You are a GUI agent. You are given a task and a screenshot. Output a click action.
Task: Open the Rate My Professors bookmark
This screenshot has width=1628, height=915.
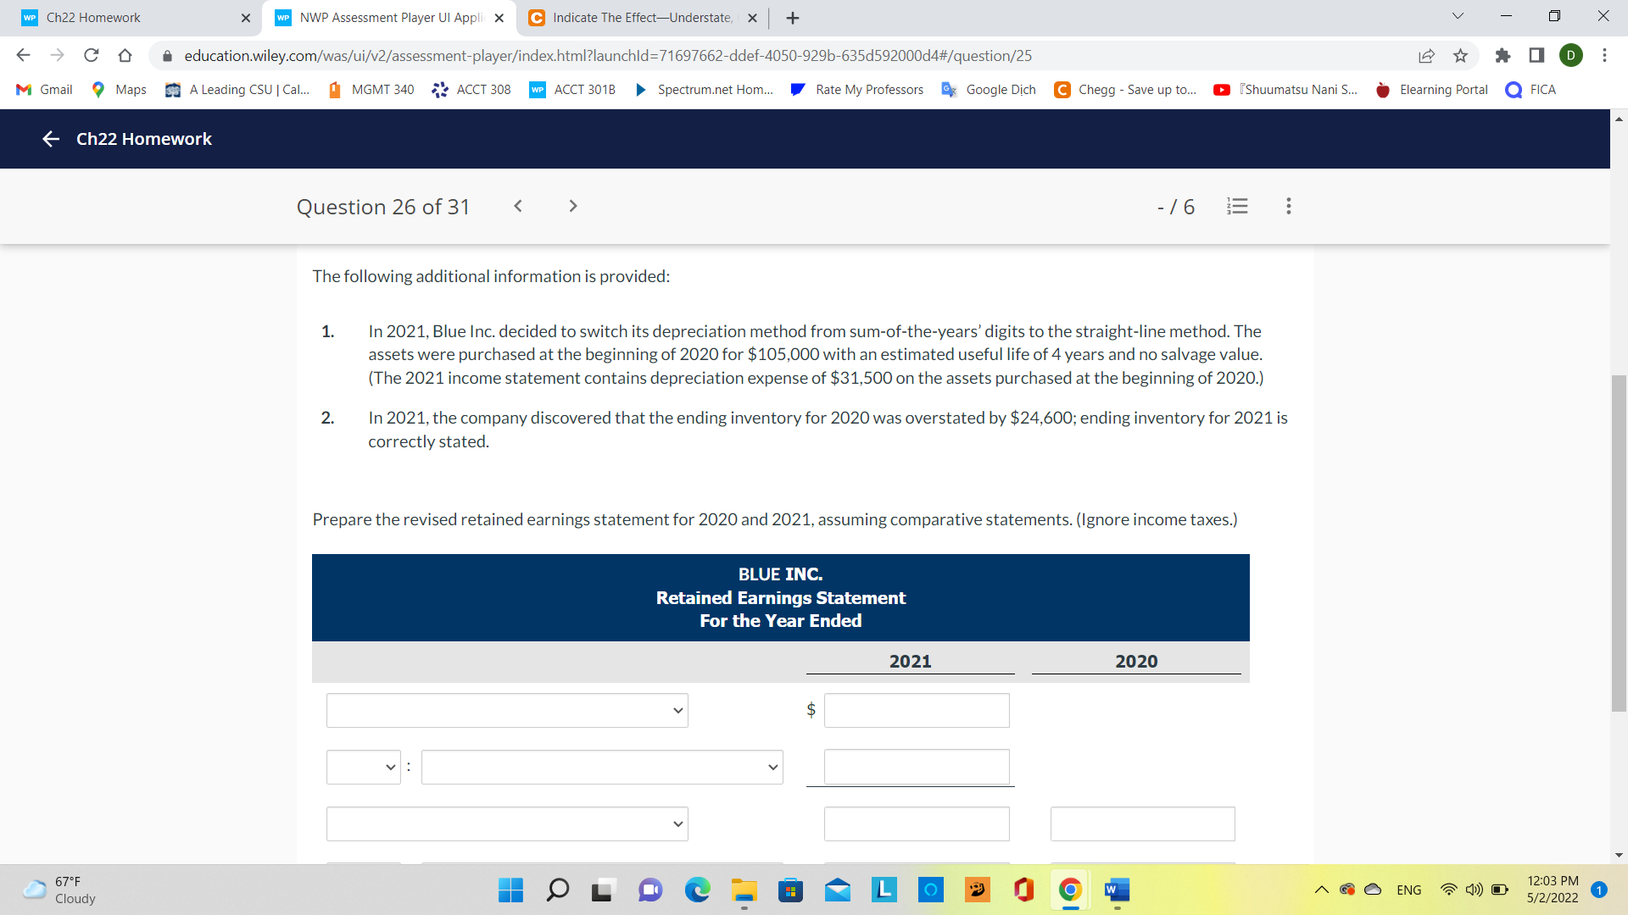(856, 89)
